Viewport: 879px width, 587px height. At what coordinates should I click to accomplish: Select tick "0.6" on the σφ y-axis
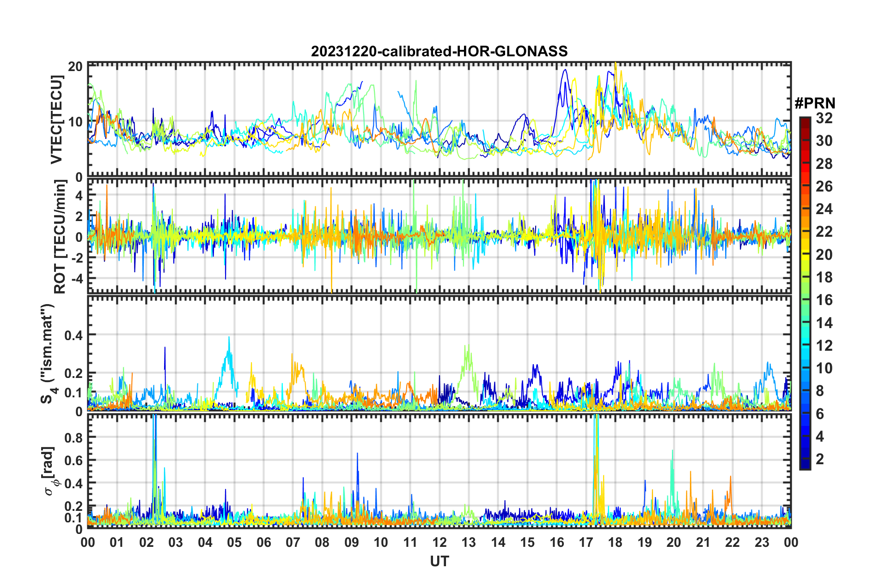point(73,460)
